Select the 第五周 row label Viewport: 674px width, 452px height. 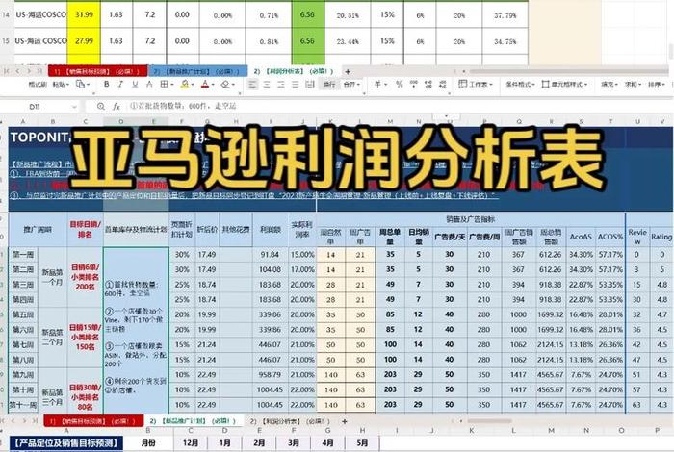point(23,314)
